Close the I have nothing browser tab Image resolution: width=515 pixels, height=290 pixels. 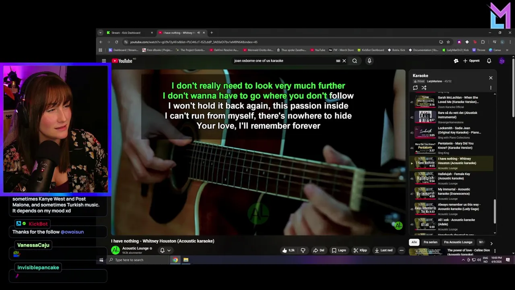tap(204, 33)
